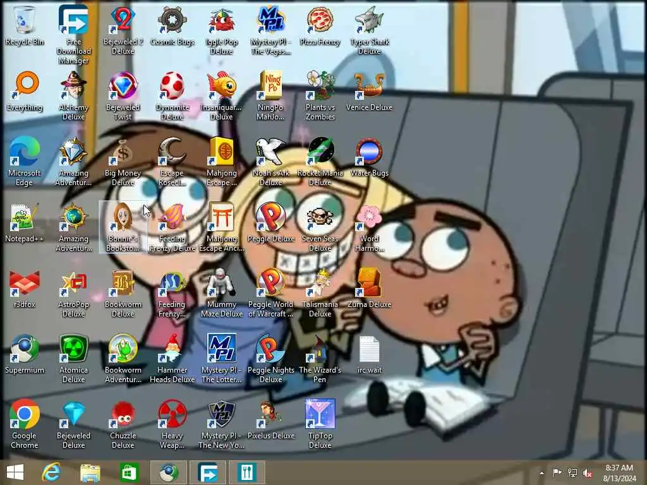Select Water Bugs porthole icon

(369, 157)
